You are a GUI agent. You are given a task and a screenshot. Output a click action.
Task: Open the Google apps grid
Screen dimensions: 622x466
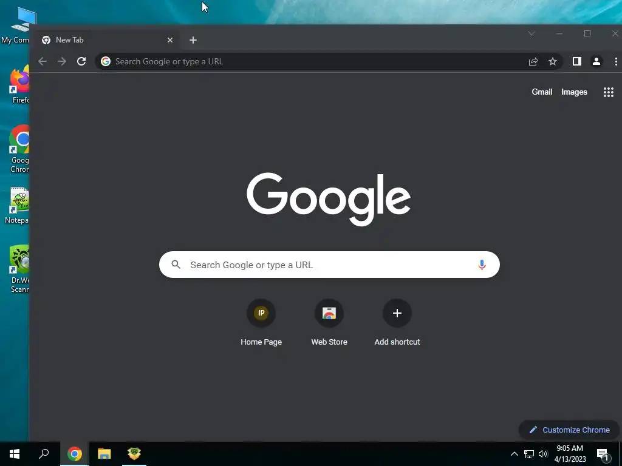coord(609,92)
